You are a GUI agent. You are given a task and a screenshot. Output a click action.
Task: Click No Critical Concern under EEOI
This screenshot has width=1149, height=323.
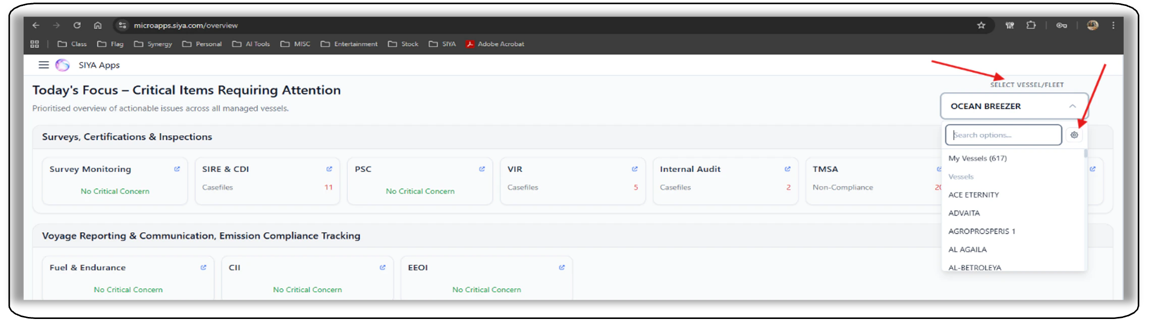[486, 290]
